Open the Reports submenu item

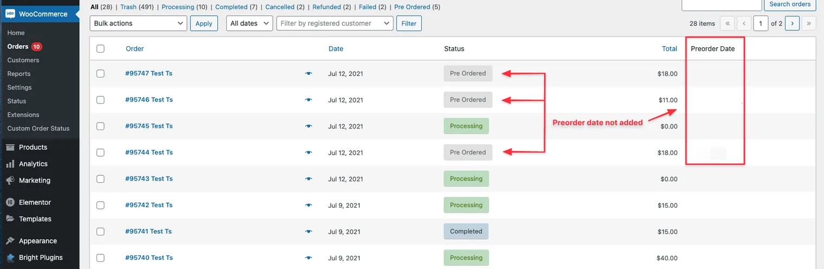19,74
